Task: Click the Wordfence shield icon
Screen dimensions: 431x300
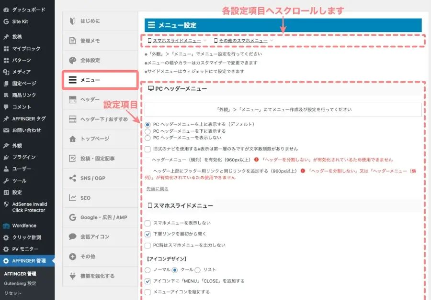Action: pos(6,226)
